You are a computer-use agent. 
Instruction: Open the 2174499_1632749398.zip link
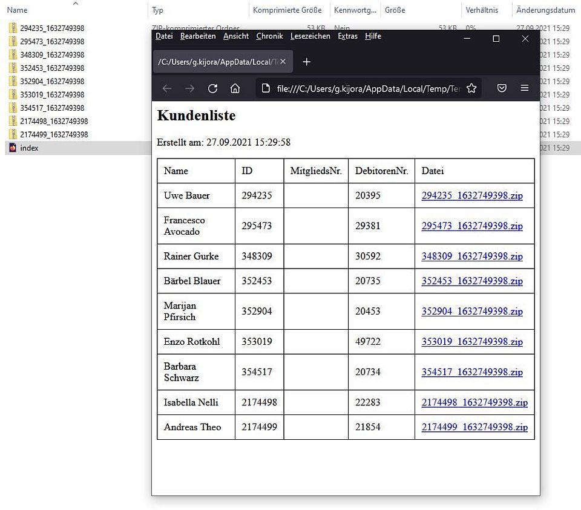click(x=474, y=427)
